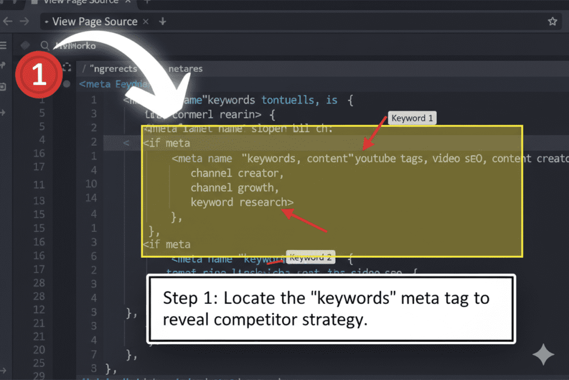
Task: Select the crosshair focus icon near the breadcrumb
Action: point(68,67)
